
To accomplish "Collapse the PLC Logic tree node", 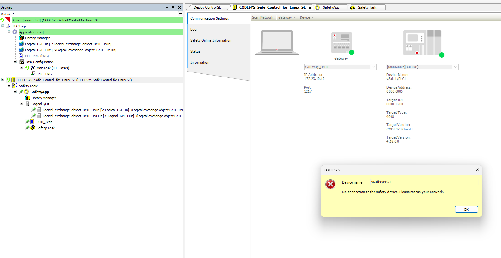I will [3, 26].
